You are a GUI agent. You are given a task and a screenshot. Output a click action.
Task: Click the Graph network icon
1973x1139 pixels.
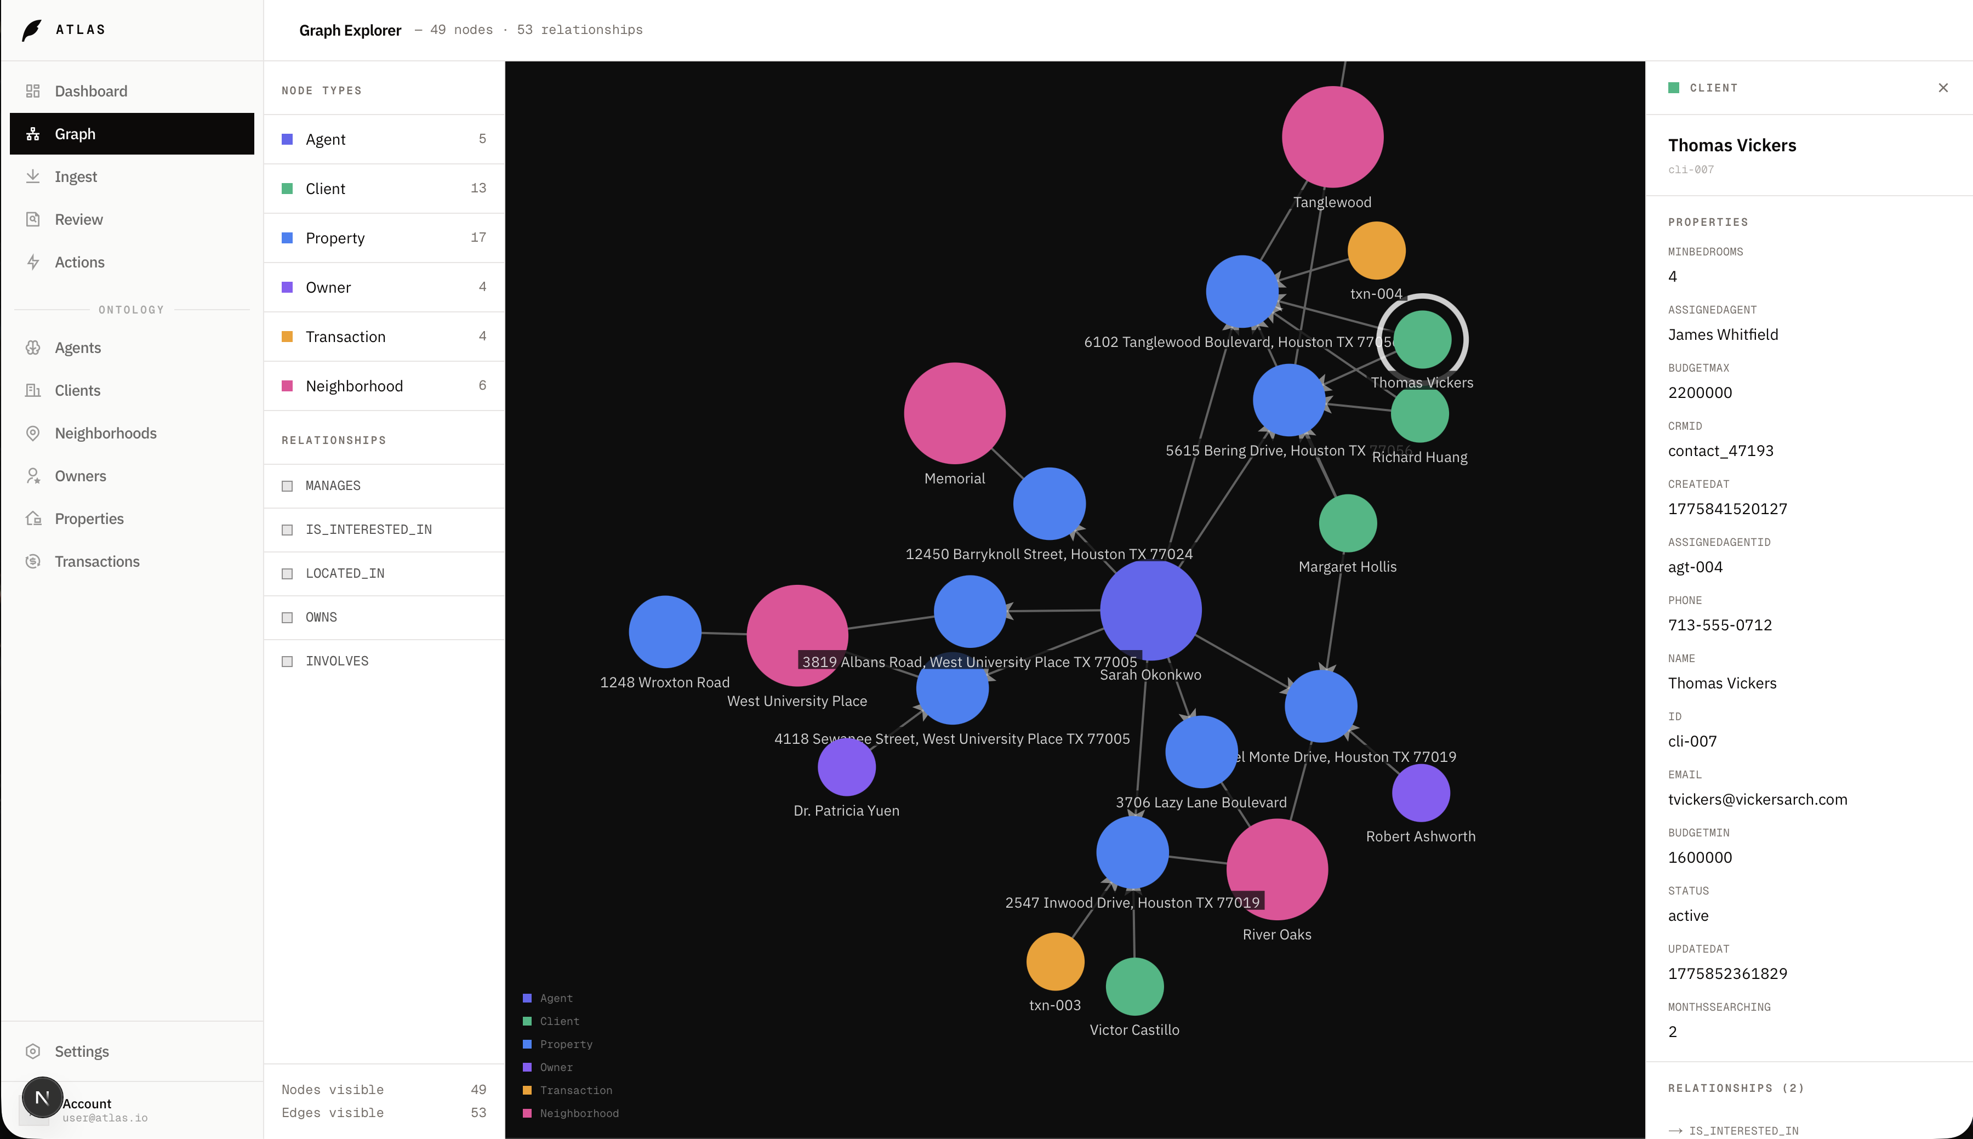click(x=33, y=134)
